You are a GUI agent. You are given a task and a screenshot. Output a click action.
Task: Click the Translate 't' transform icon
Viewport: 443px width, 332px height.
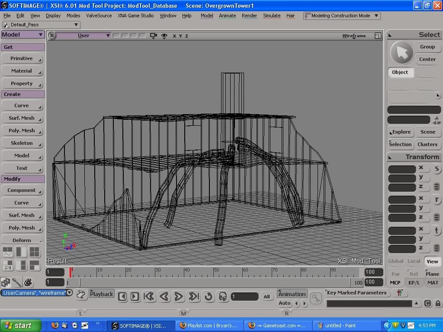437,231
